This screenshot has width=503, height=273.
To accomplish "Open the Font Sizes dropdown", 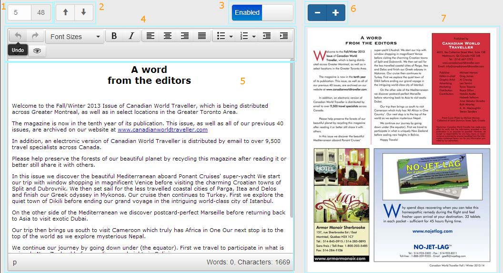I will 75,37.
